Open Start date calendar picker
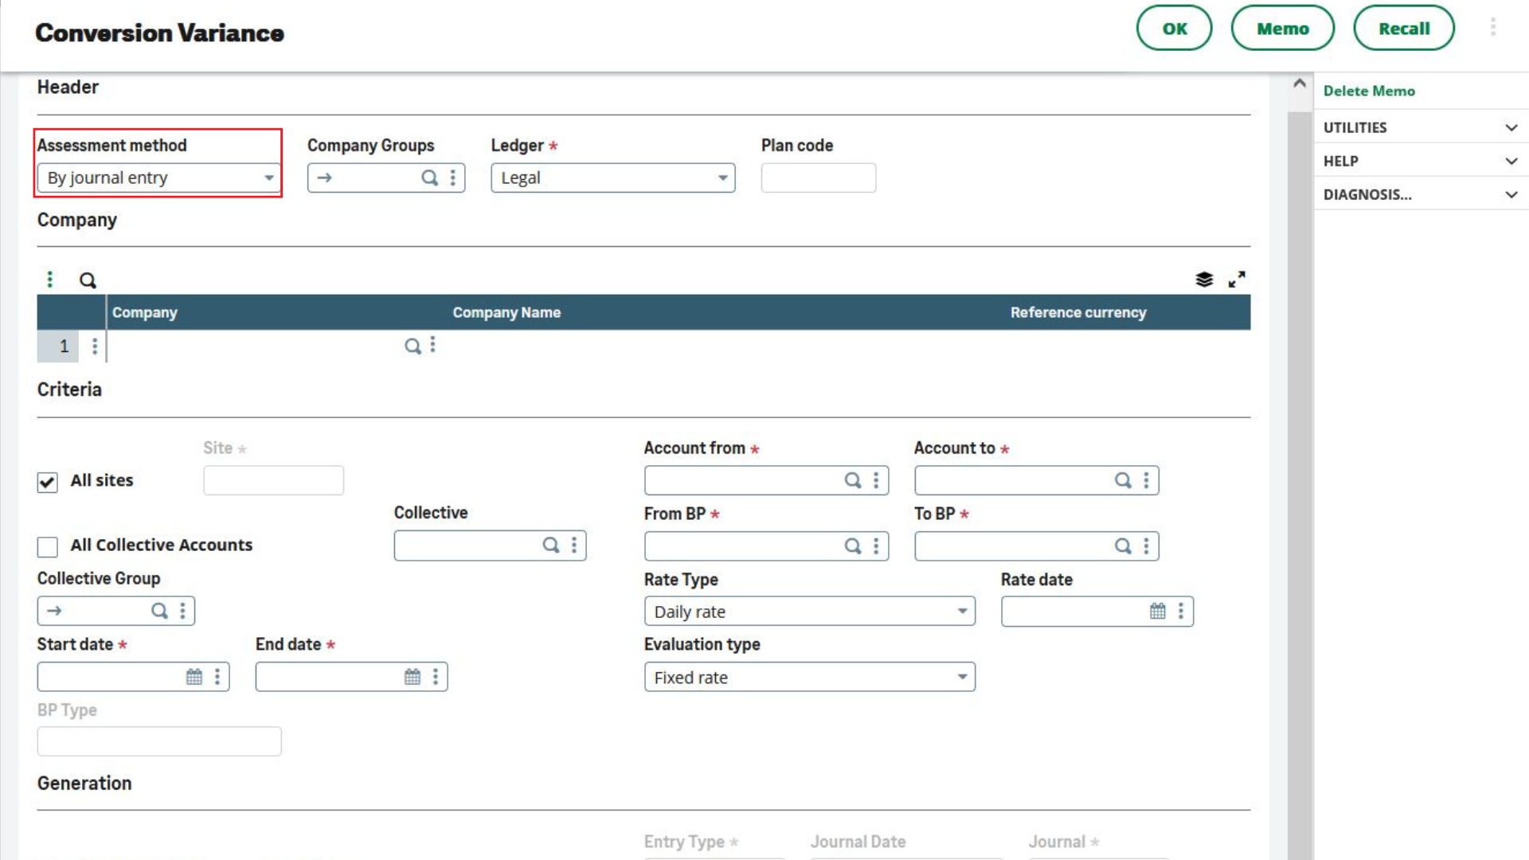1529x860 pixels. (194, 677)
